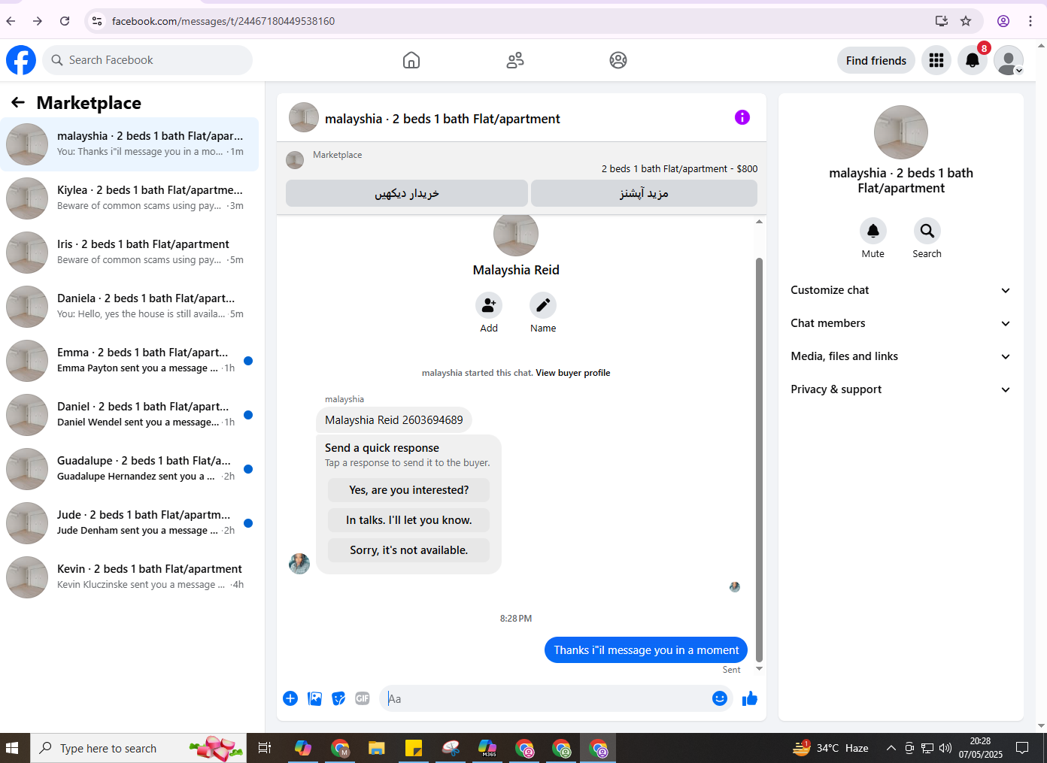
Task: Open Windows Start menu
Action: (12, 748)
